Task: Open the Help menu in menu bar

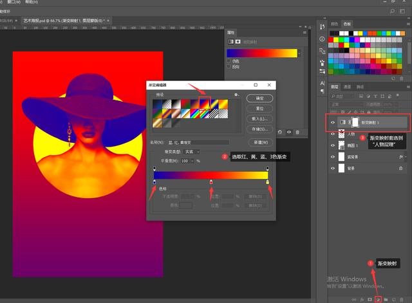Action: (x=32, y=2)
